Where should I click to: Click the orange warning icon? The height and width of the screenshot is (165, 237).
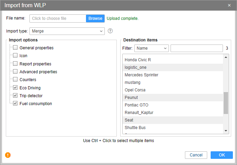pos(8,155)
